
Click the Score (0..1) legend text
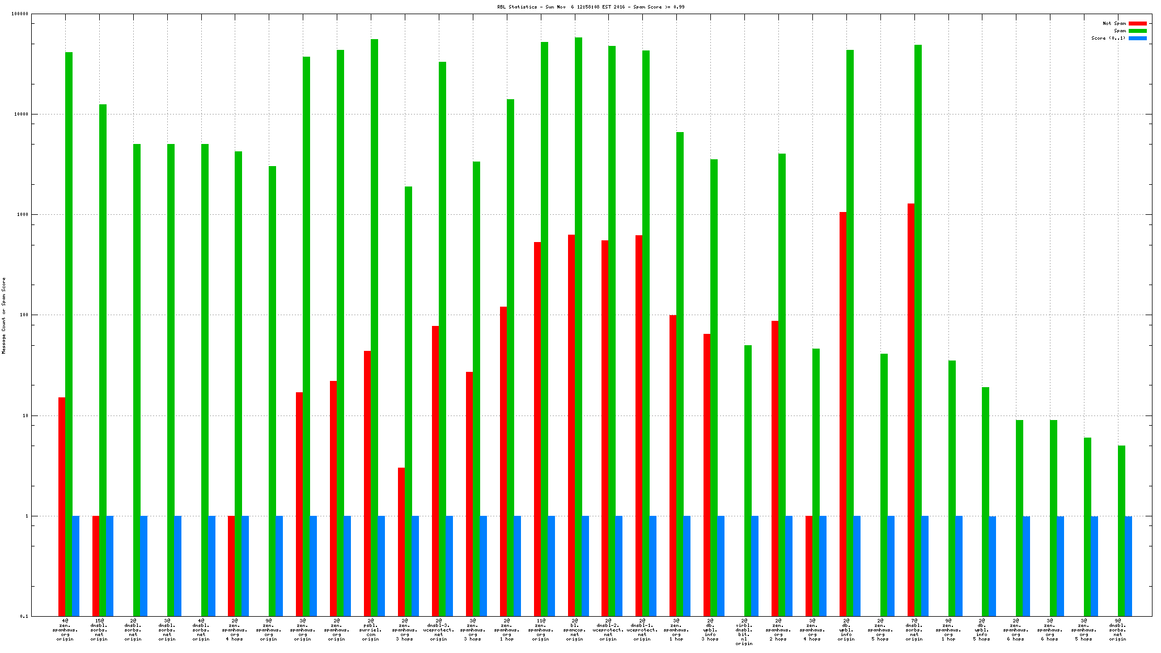(1108, 38)
